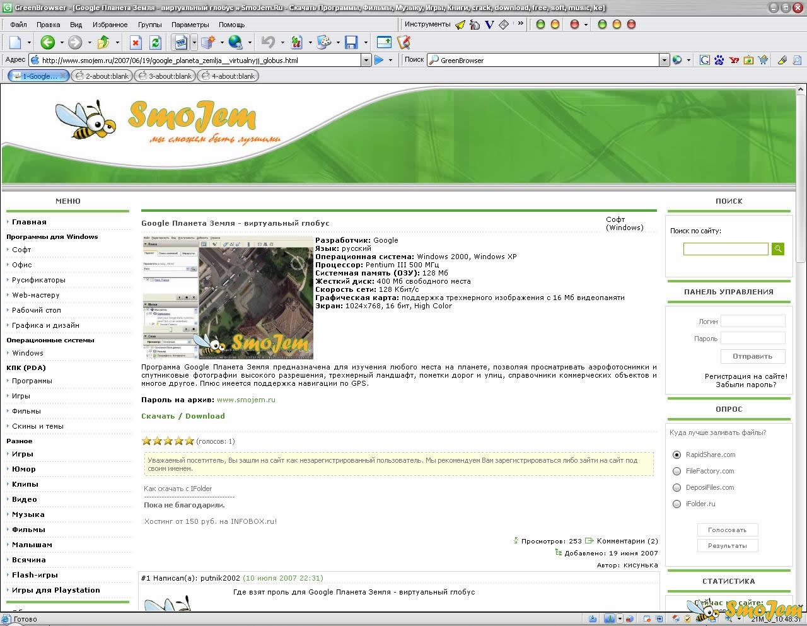Open the address bar URL dropdown
Viewport: 807px width, 626px height.
pyautogui.click(x=366, y=60)
